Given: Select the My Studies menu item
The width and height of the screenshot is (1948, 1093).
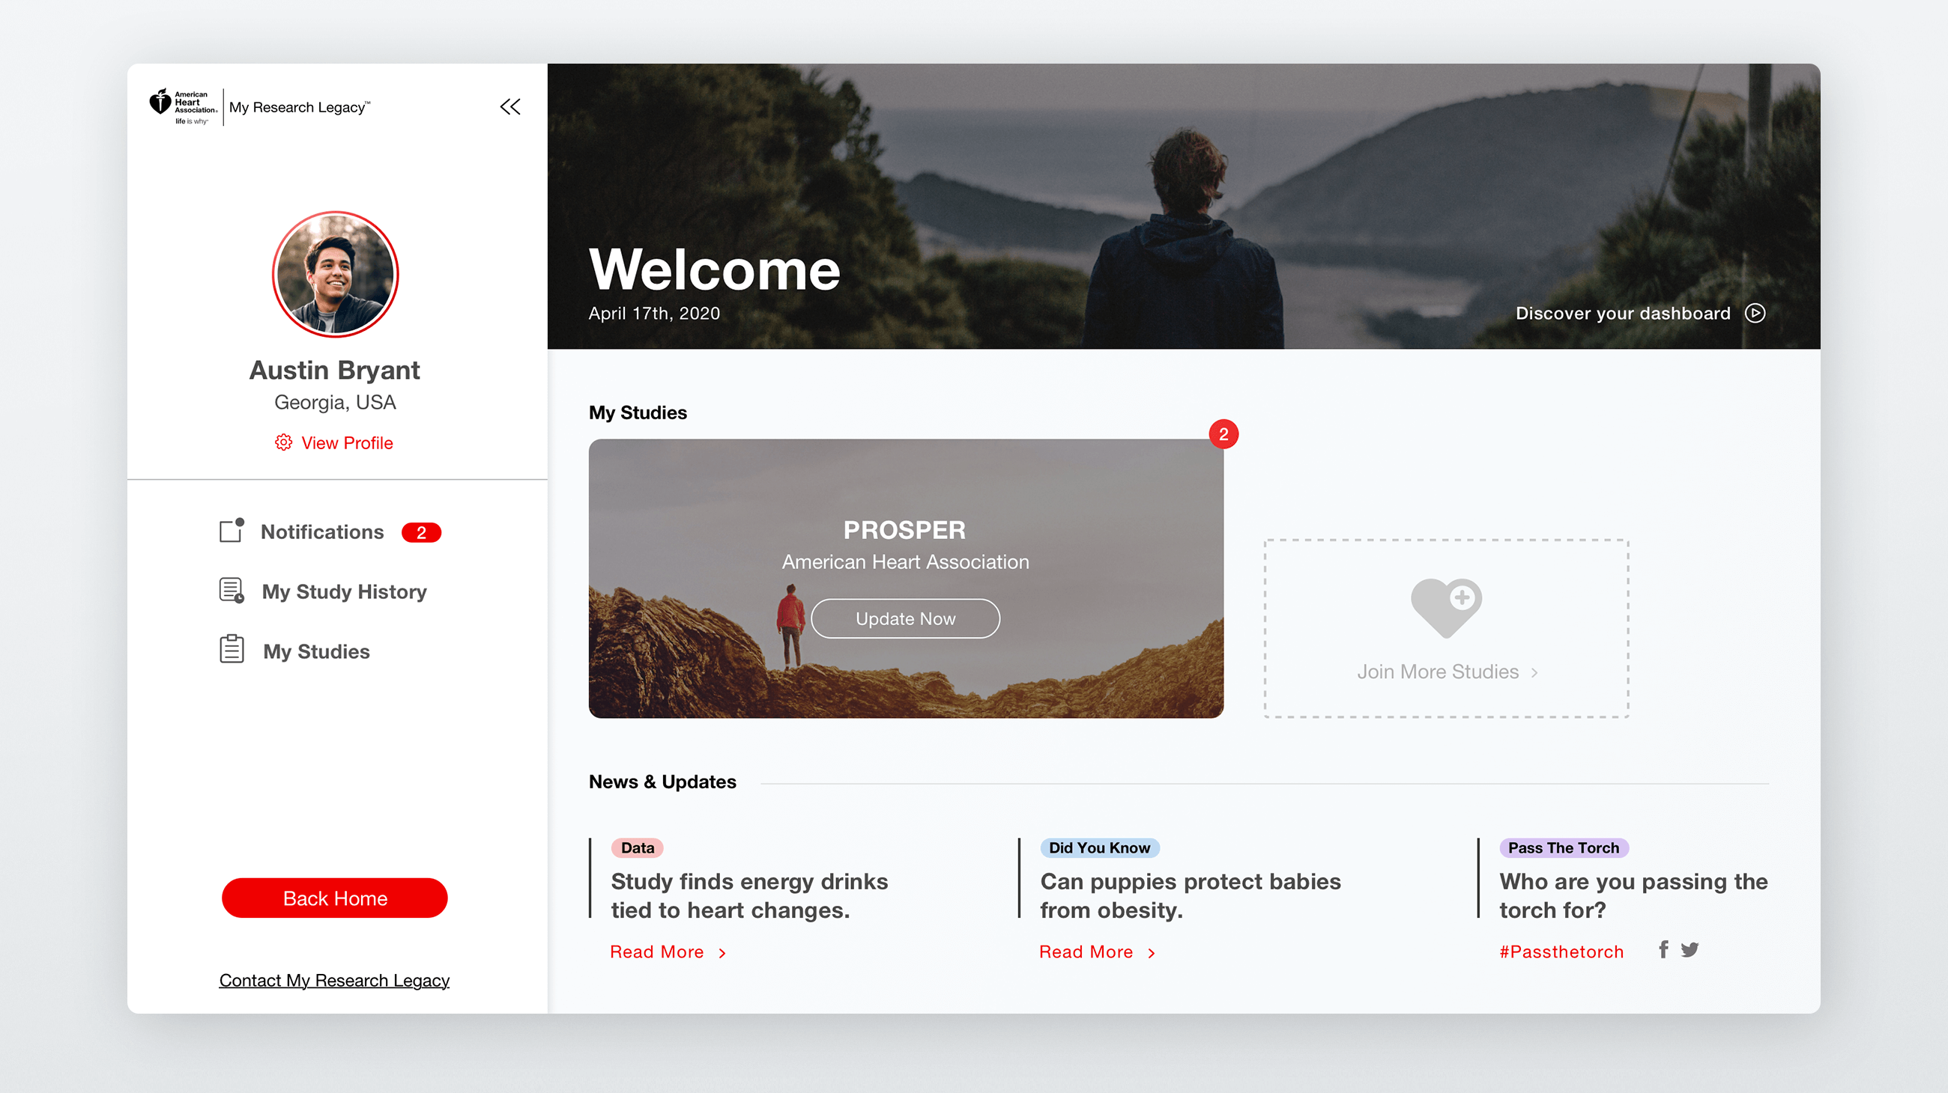Looking at the screenshot, I should click(317, 651).
